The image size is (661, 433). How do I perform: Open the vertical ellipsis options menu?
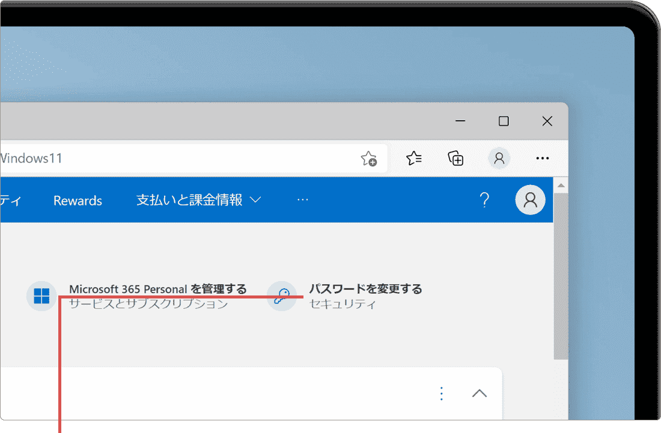tap(441, 393)
